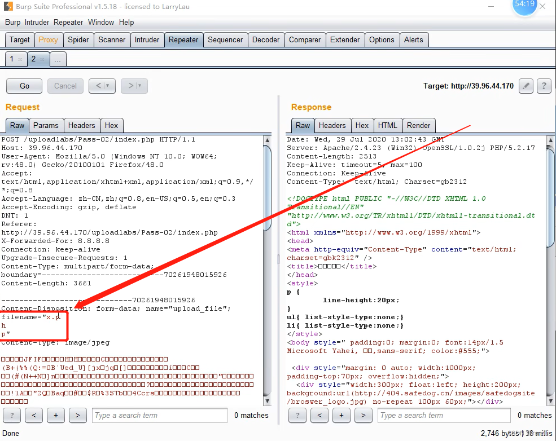
Task: Click the Target: http://39.96.44.170 label
Action: point(469,86)
